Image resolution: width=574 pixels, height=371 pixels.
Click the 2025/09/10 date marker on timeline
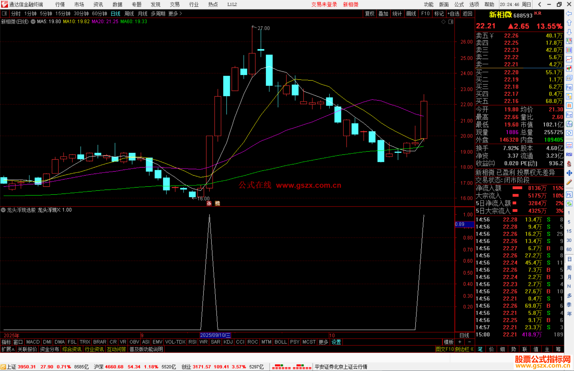pos(215,335)
